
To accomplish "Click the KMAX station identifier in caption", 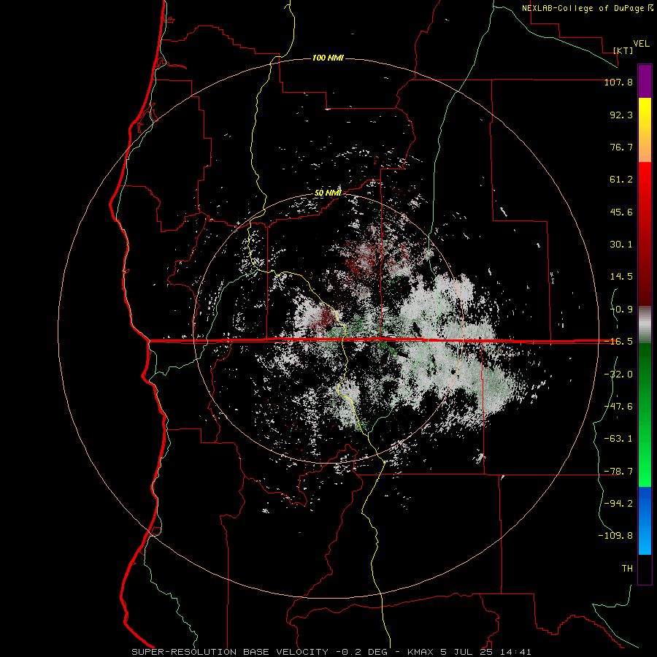I will pyautogui.click(x=421, y=652).
